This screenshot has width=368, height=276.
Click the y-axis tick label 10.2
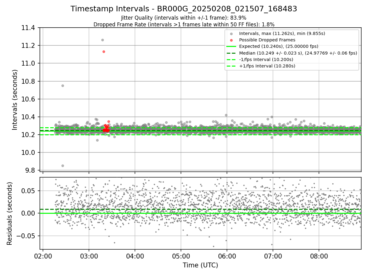(29, 135)
